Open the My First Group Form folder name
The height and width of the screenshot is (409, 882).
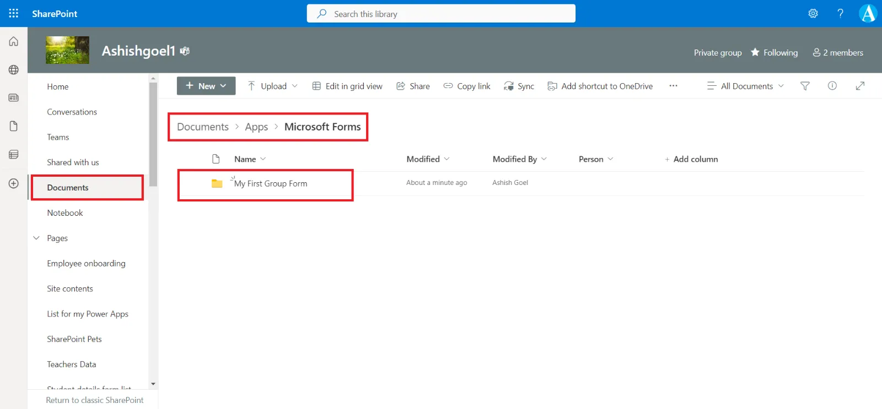(271, 184)
